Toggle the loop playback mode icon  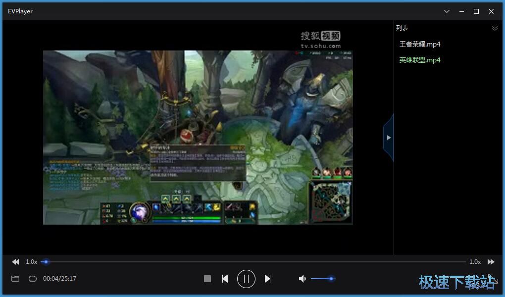click(x=33, y=279)
